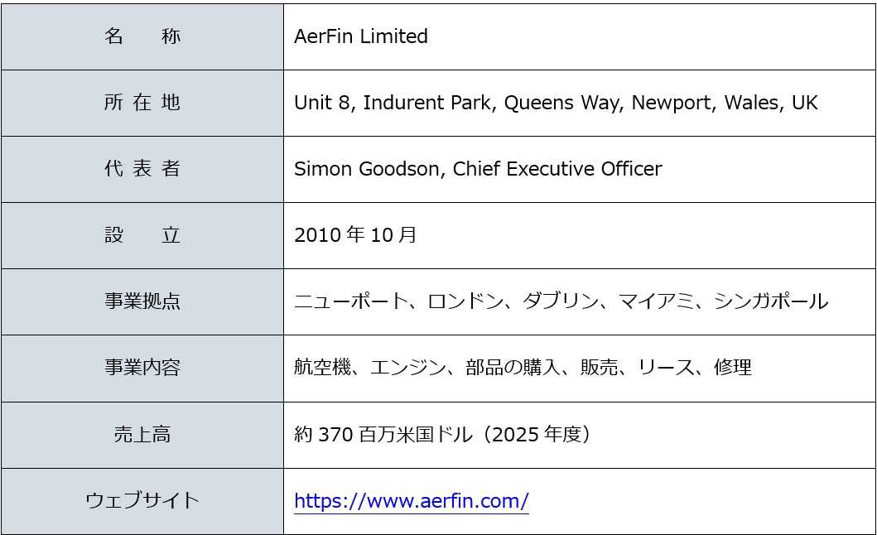Click the 代表者 label cell
Screen dimensions: 877x535
[x=142, y=169]
